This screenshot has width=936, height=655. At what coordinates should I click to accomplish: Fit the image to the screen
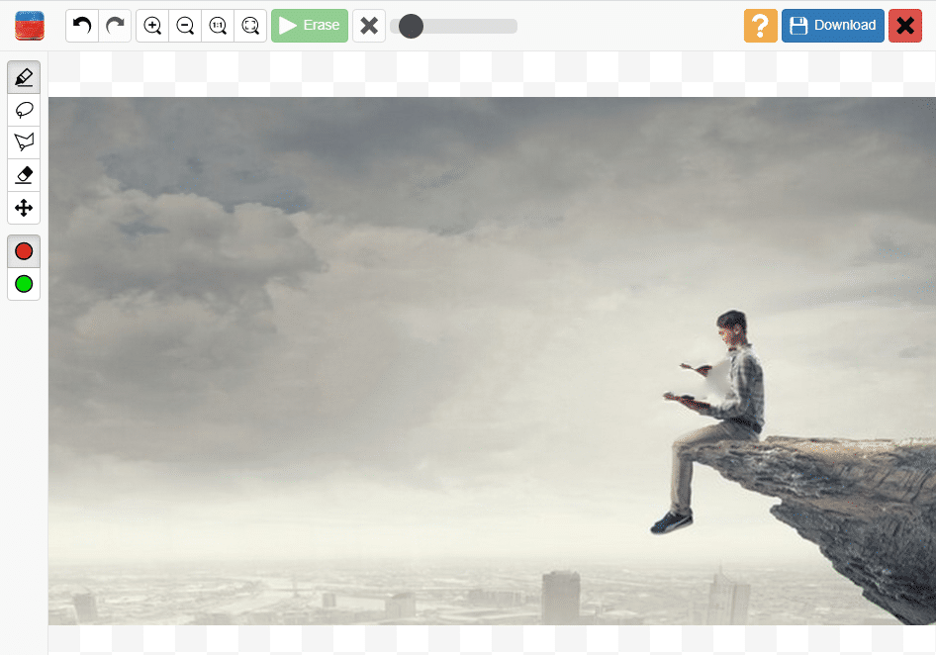point(250,26)
